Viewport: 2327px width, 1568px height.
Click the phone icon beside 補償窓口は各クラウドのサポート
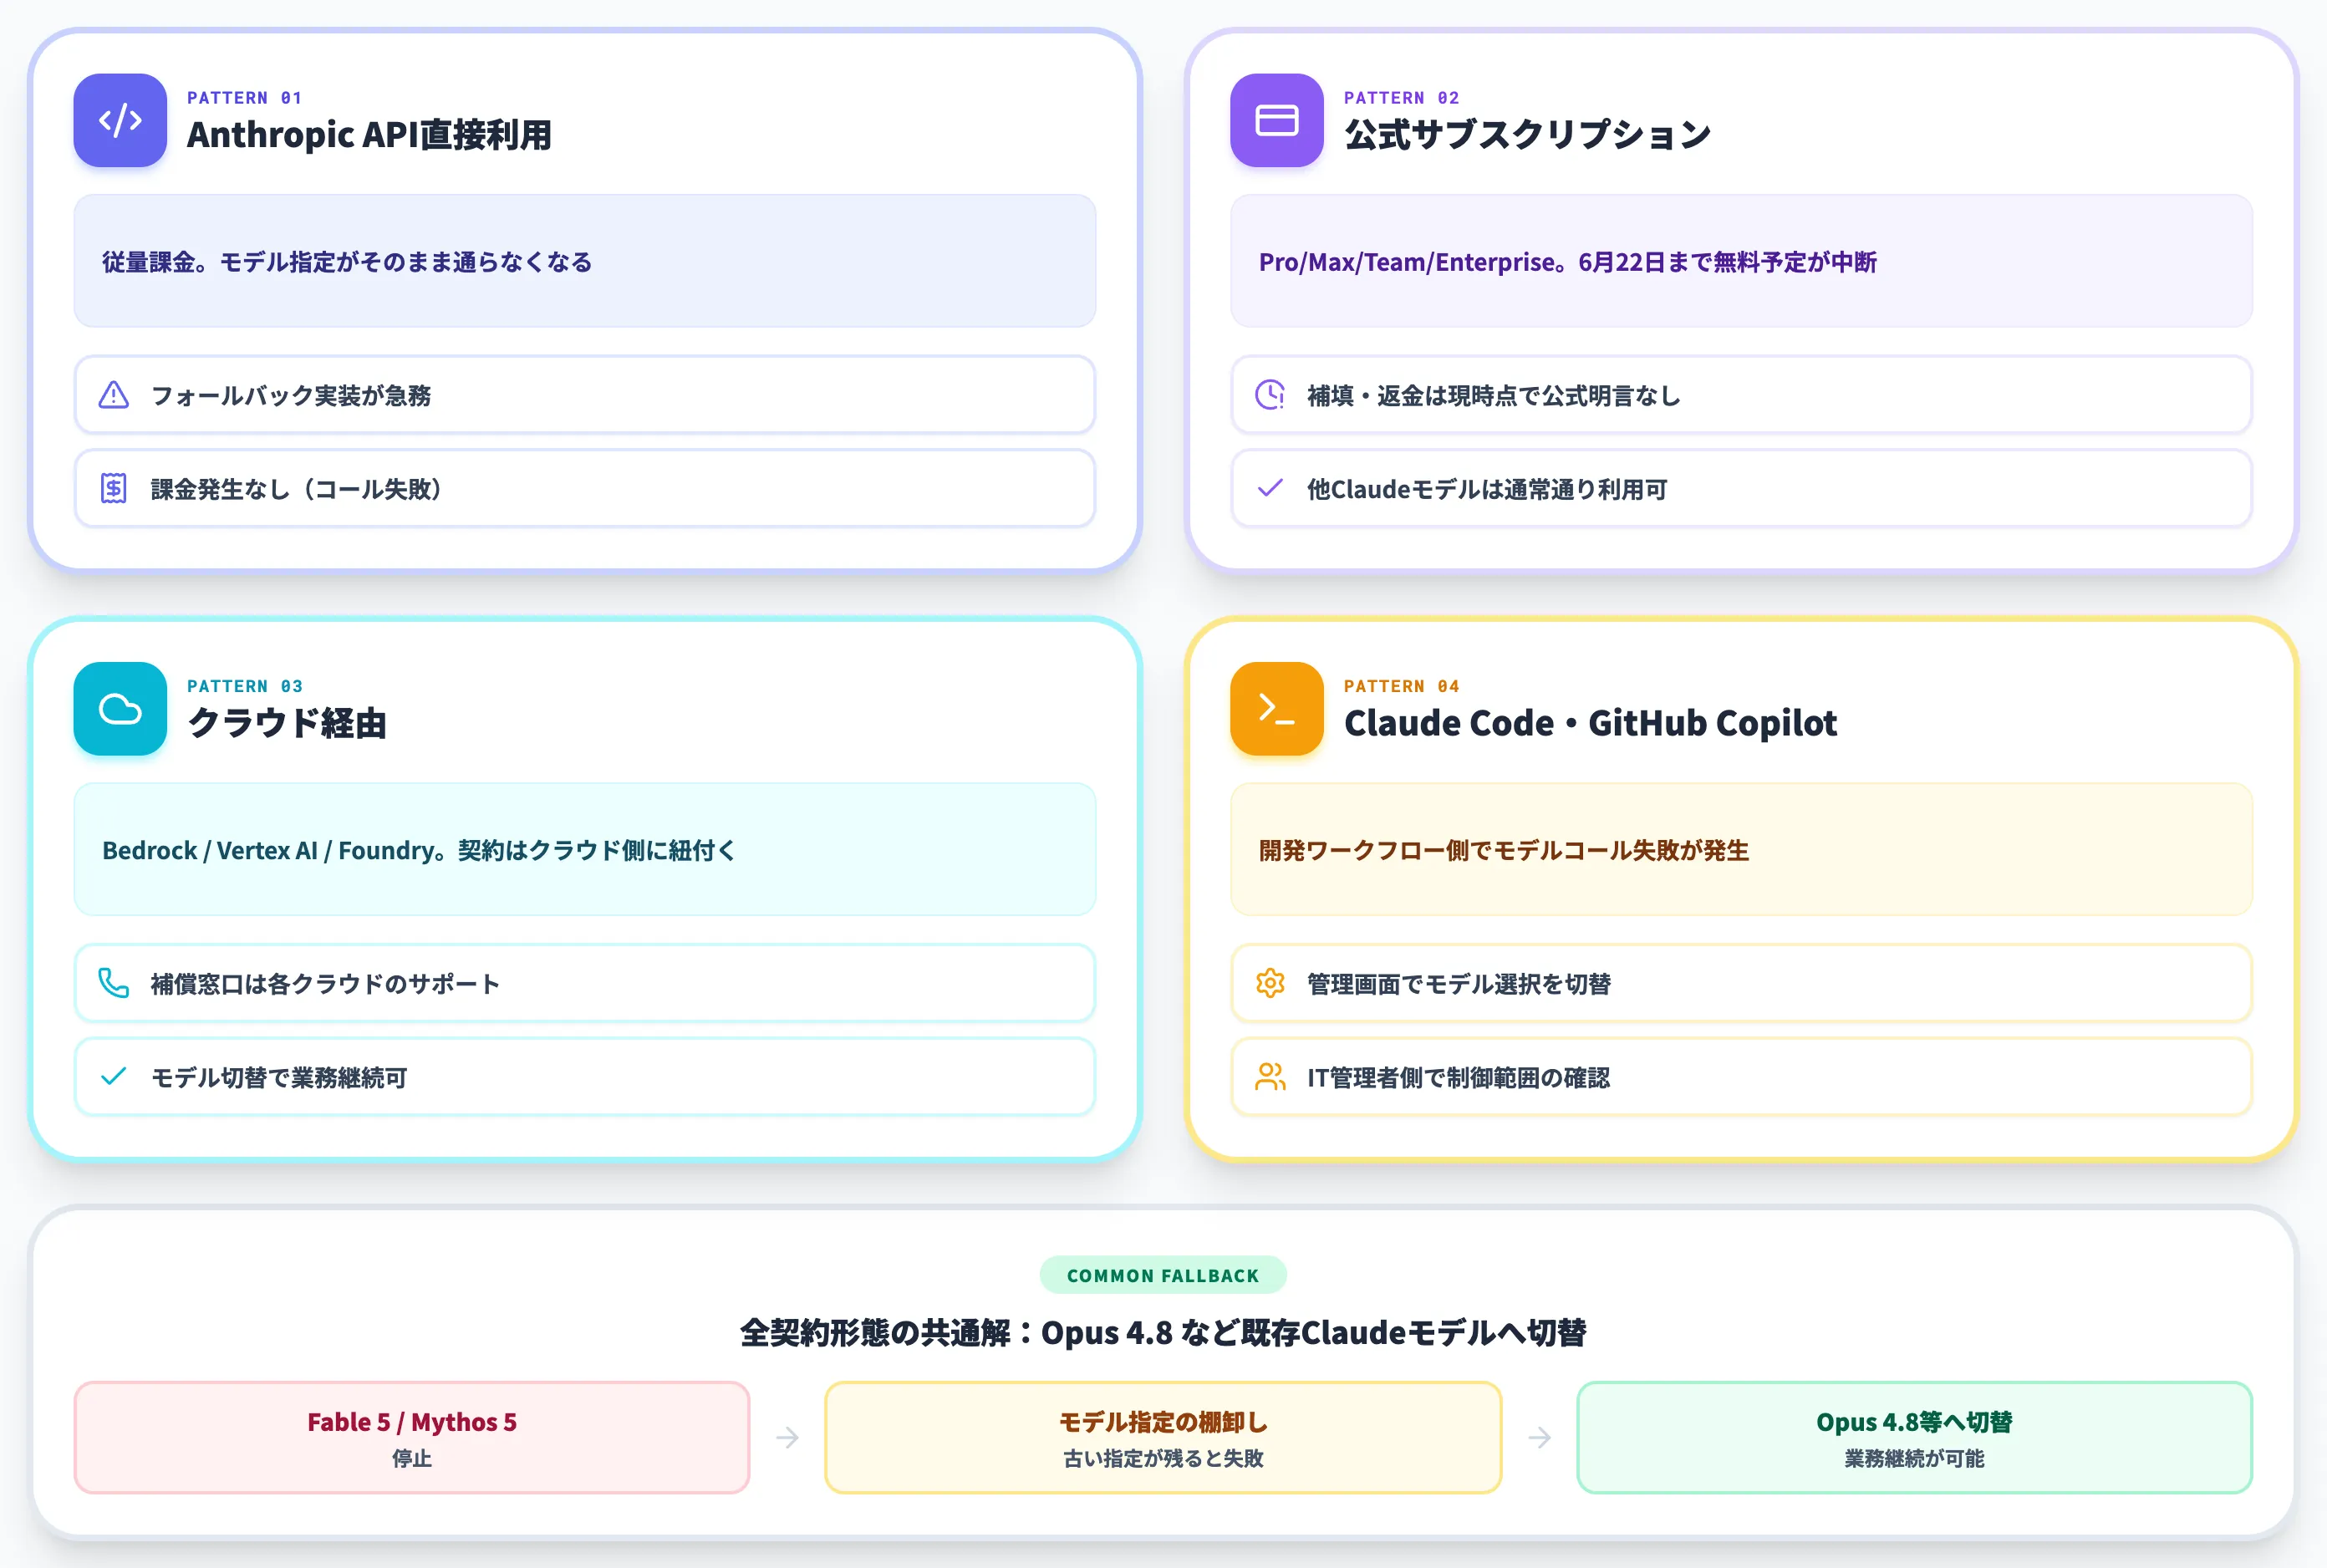pos(114,983)
